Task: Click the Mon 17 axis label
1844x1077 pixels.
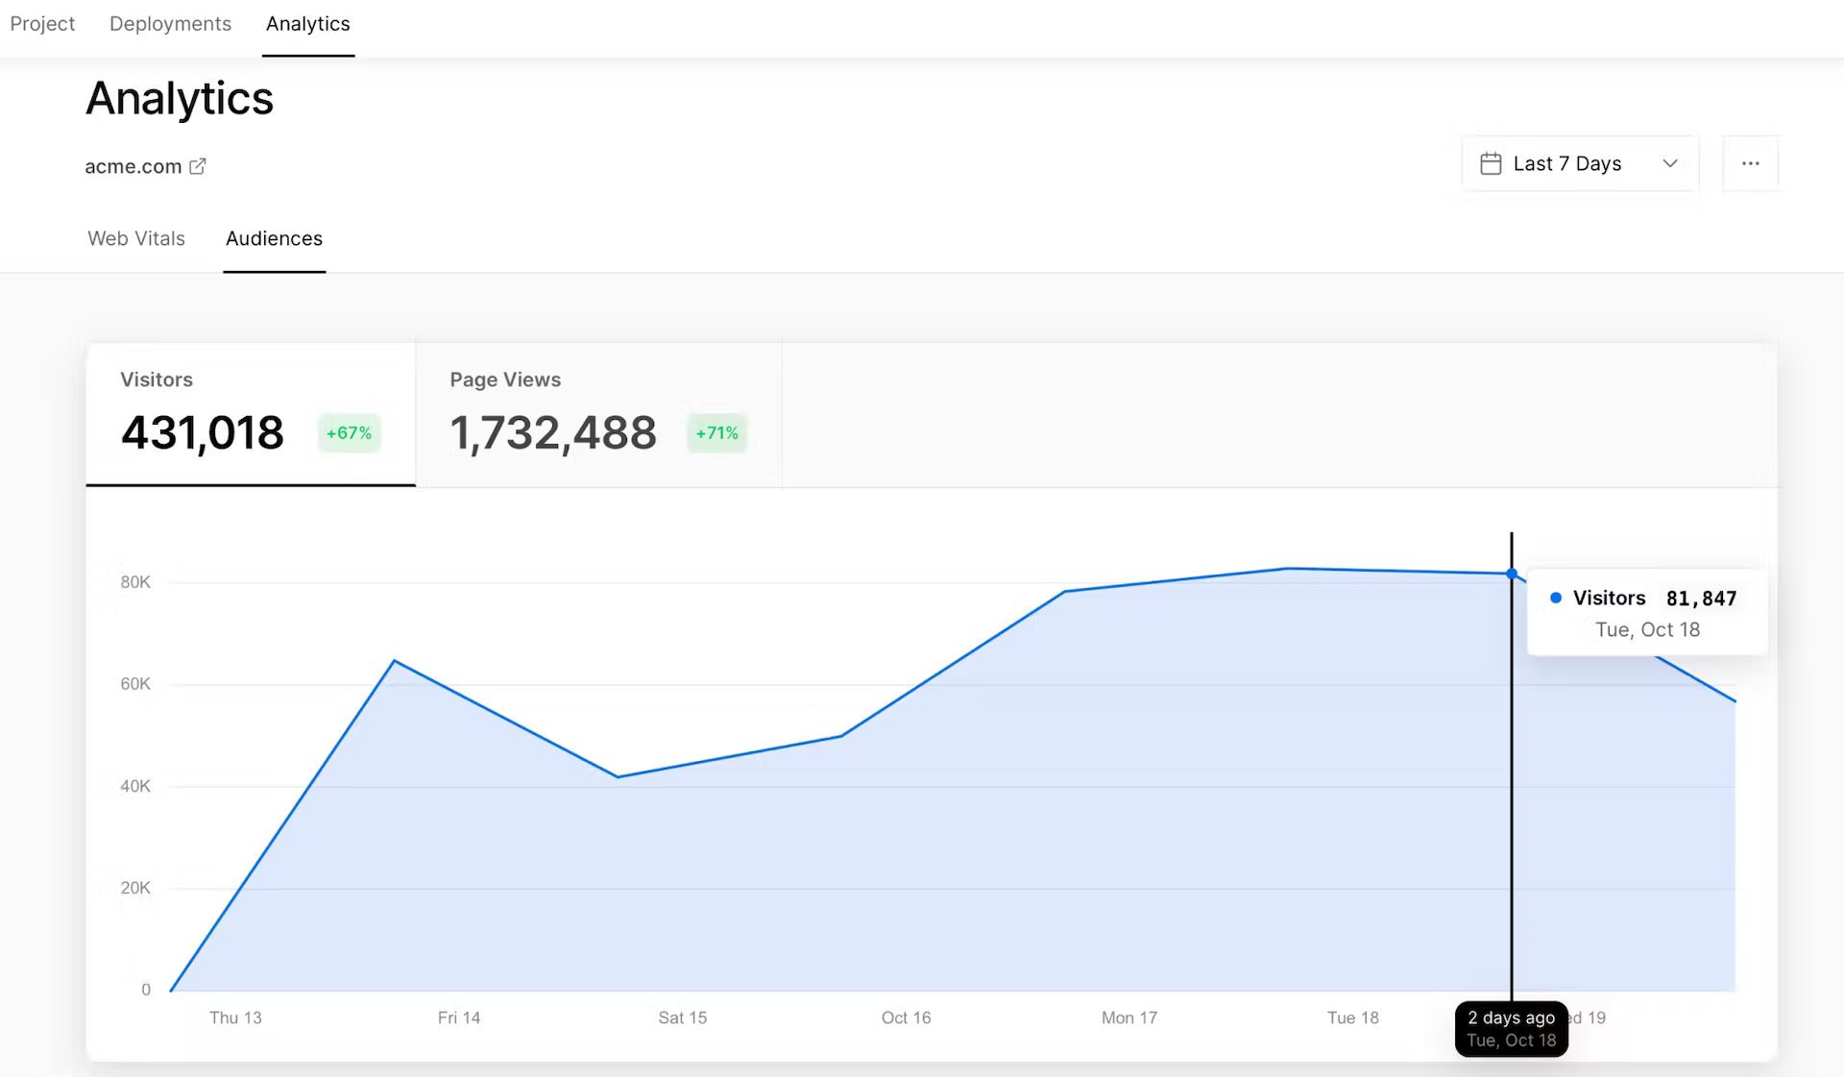Action: point(1129,1017)
